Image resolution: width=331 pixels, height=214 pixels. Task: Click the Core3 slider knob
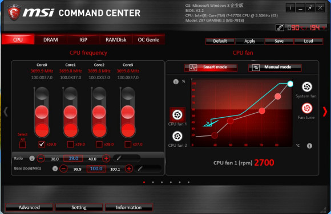pos(128,112)
